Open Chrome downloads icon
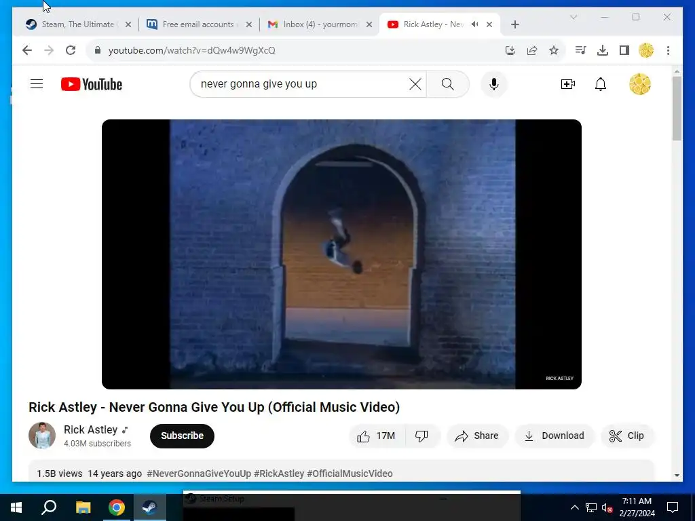This screenshot has height=521, width=695. (603, 50)
